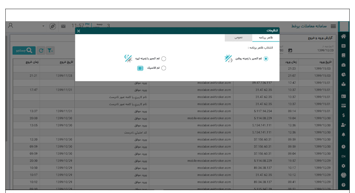Image resolution: width=355 pixels, height=193 pixels.
Task: Open the date picker calendar icon
Action: (290, 50)
